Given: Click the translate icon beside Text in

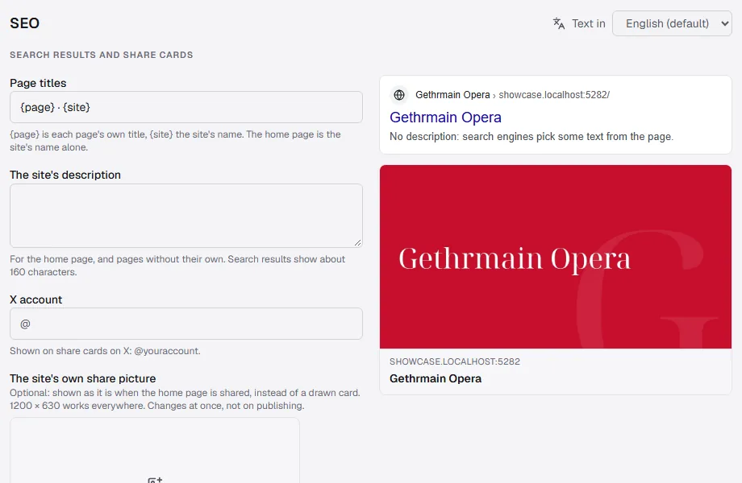Looking at the screenshot, I should 559,23.
